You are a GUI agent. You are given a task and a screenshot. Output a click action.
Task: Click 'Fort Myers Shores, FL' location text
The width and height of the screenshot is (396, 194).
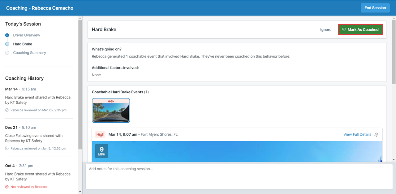[x=159, y=134]
